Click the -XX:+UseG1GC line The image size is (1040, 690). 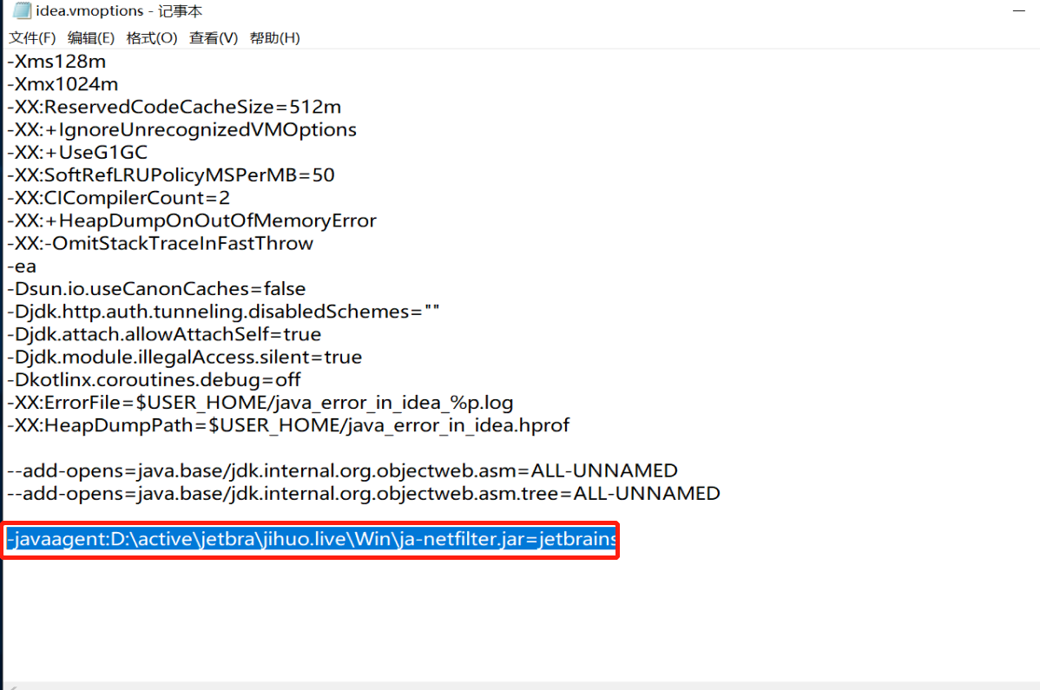[77, 152]
